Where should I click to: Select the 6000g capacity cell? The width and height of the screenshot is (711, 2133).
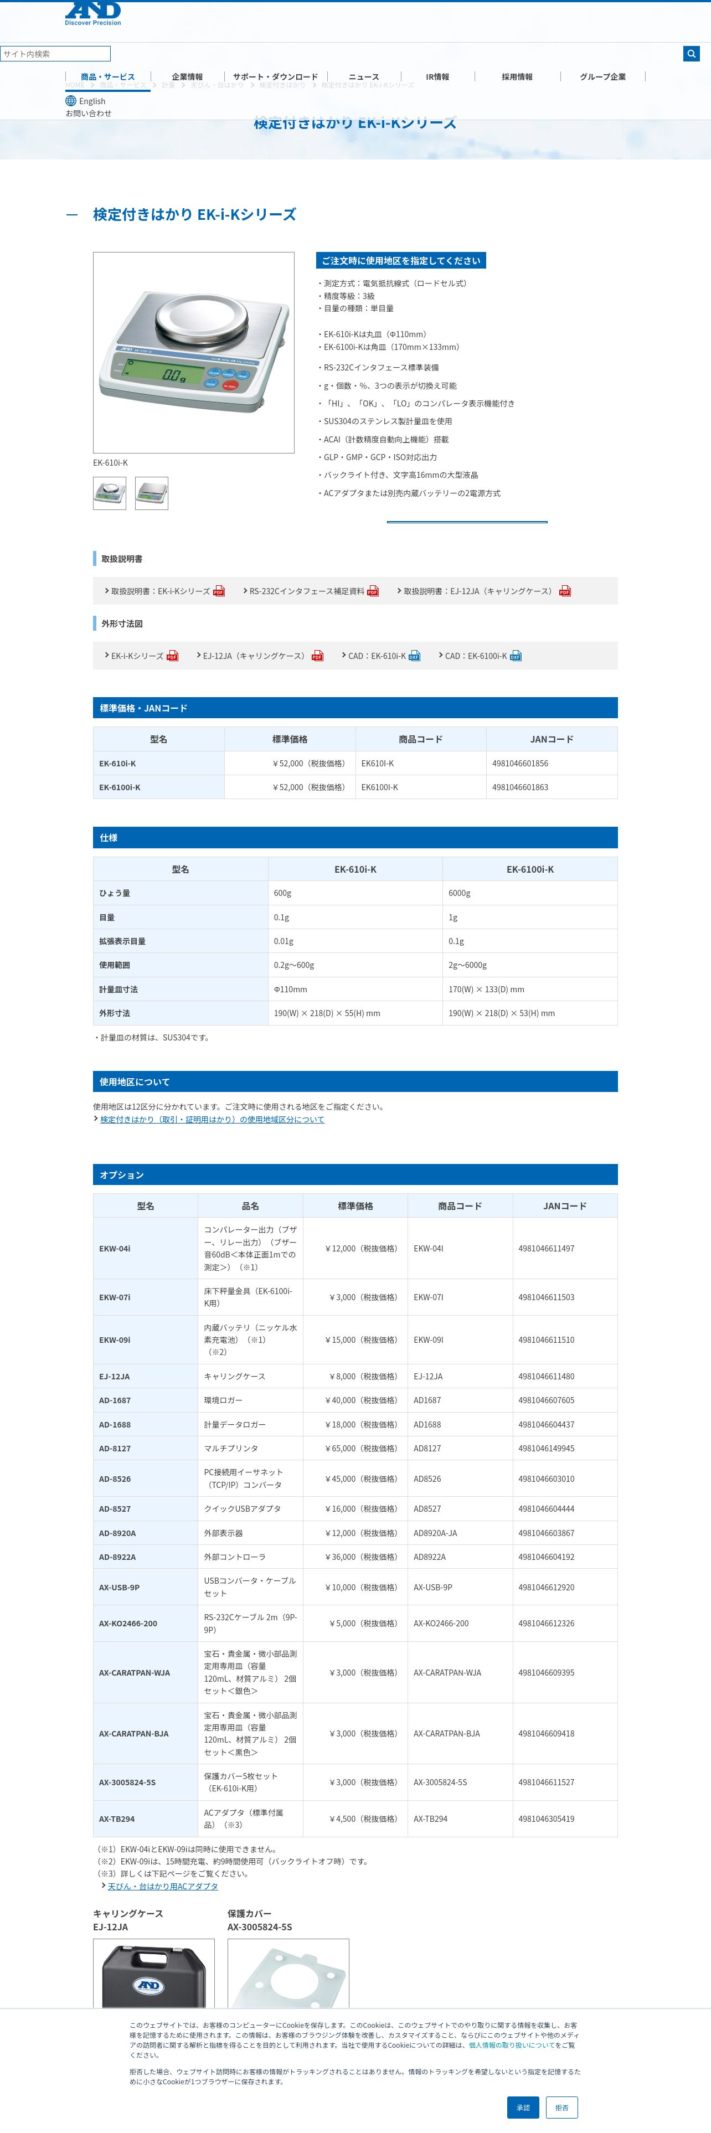point(530,893)
